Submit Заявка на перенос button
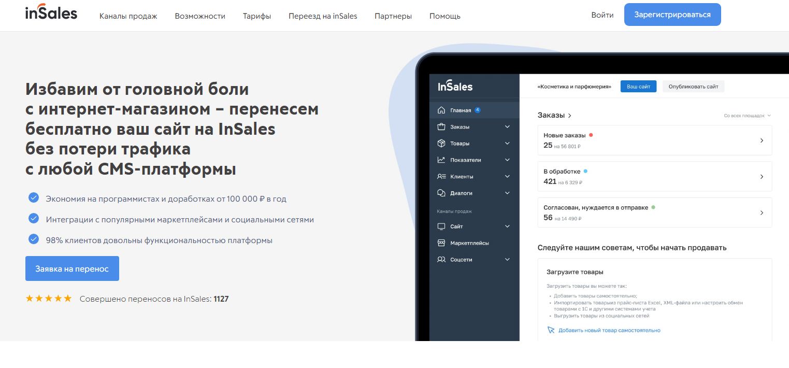This screenshot has width=789, height=368. (72, 268)
